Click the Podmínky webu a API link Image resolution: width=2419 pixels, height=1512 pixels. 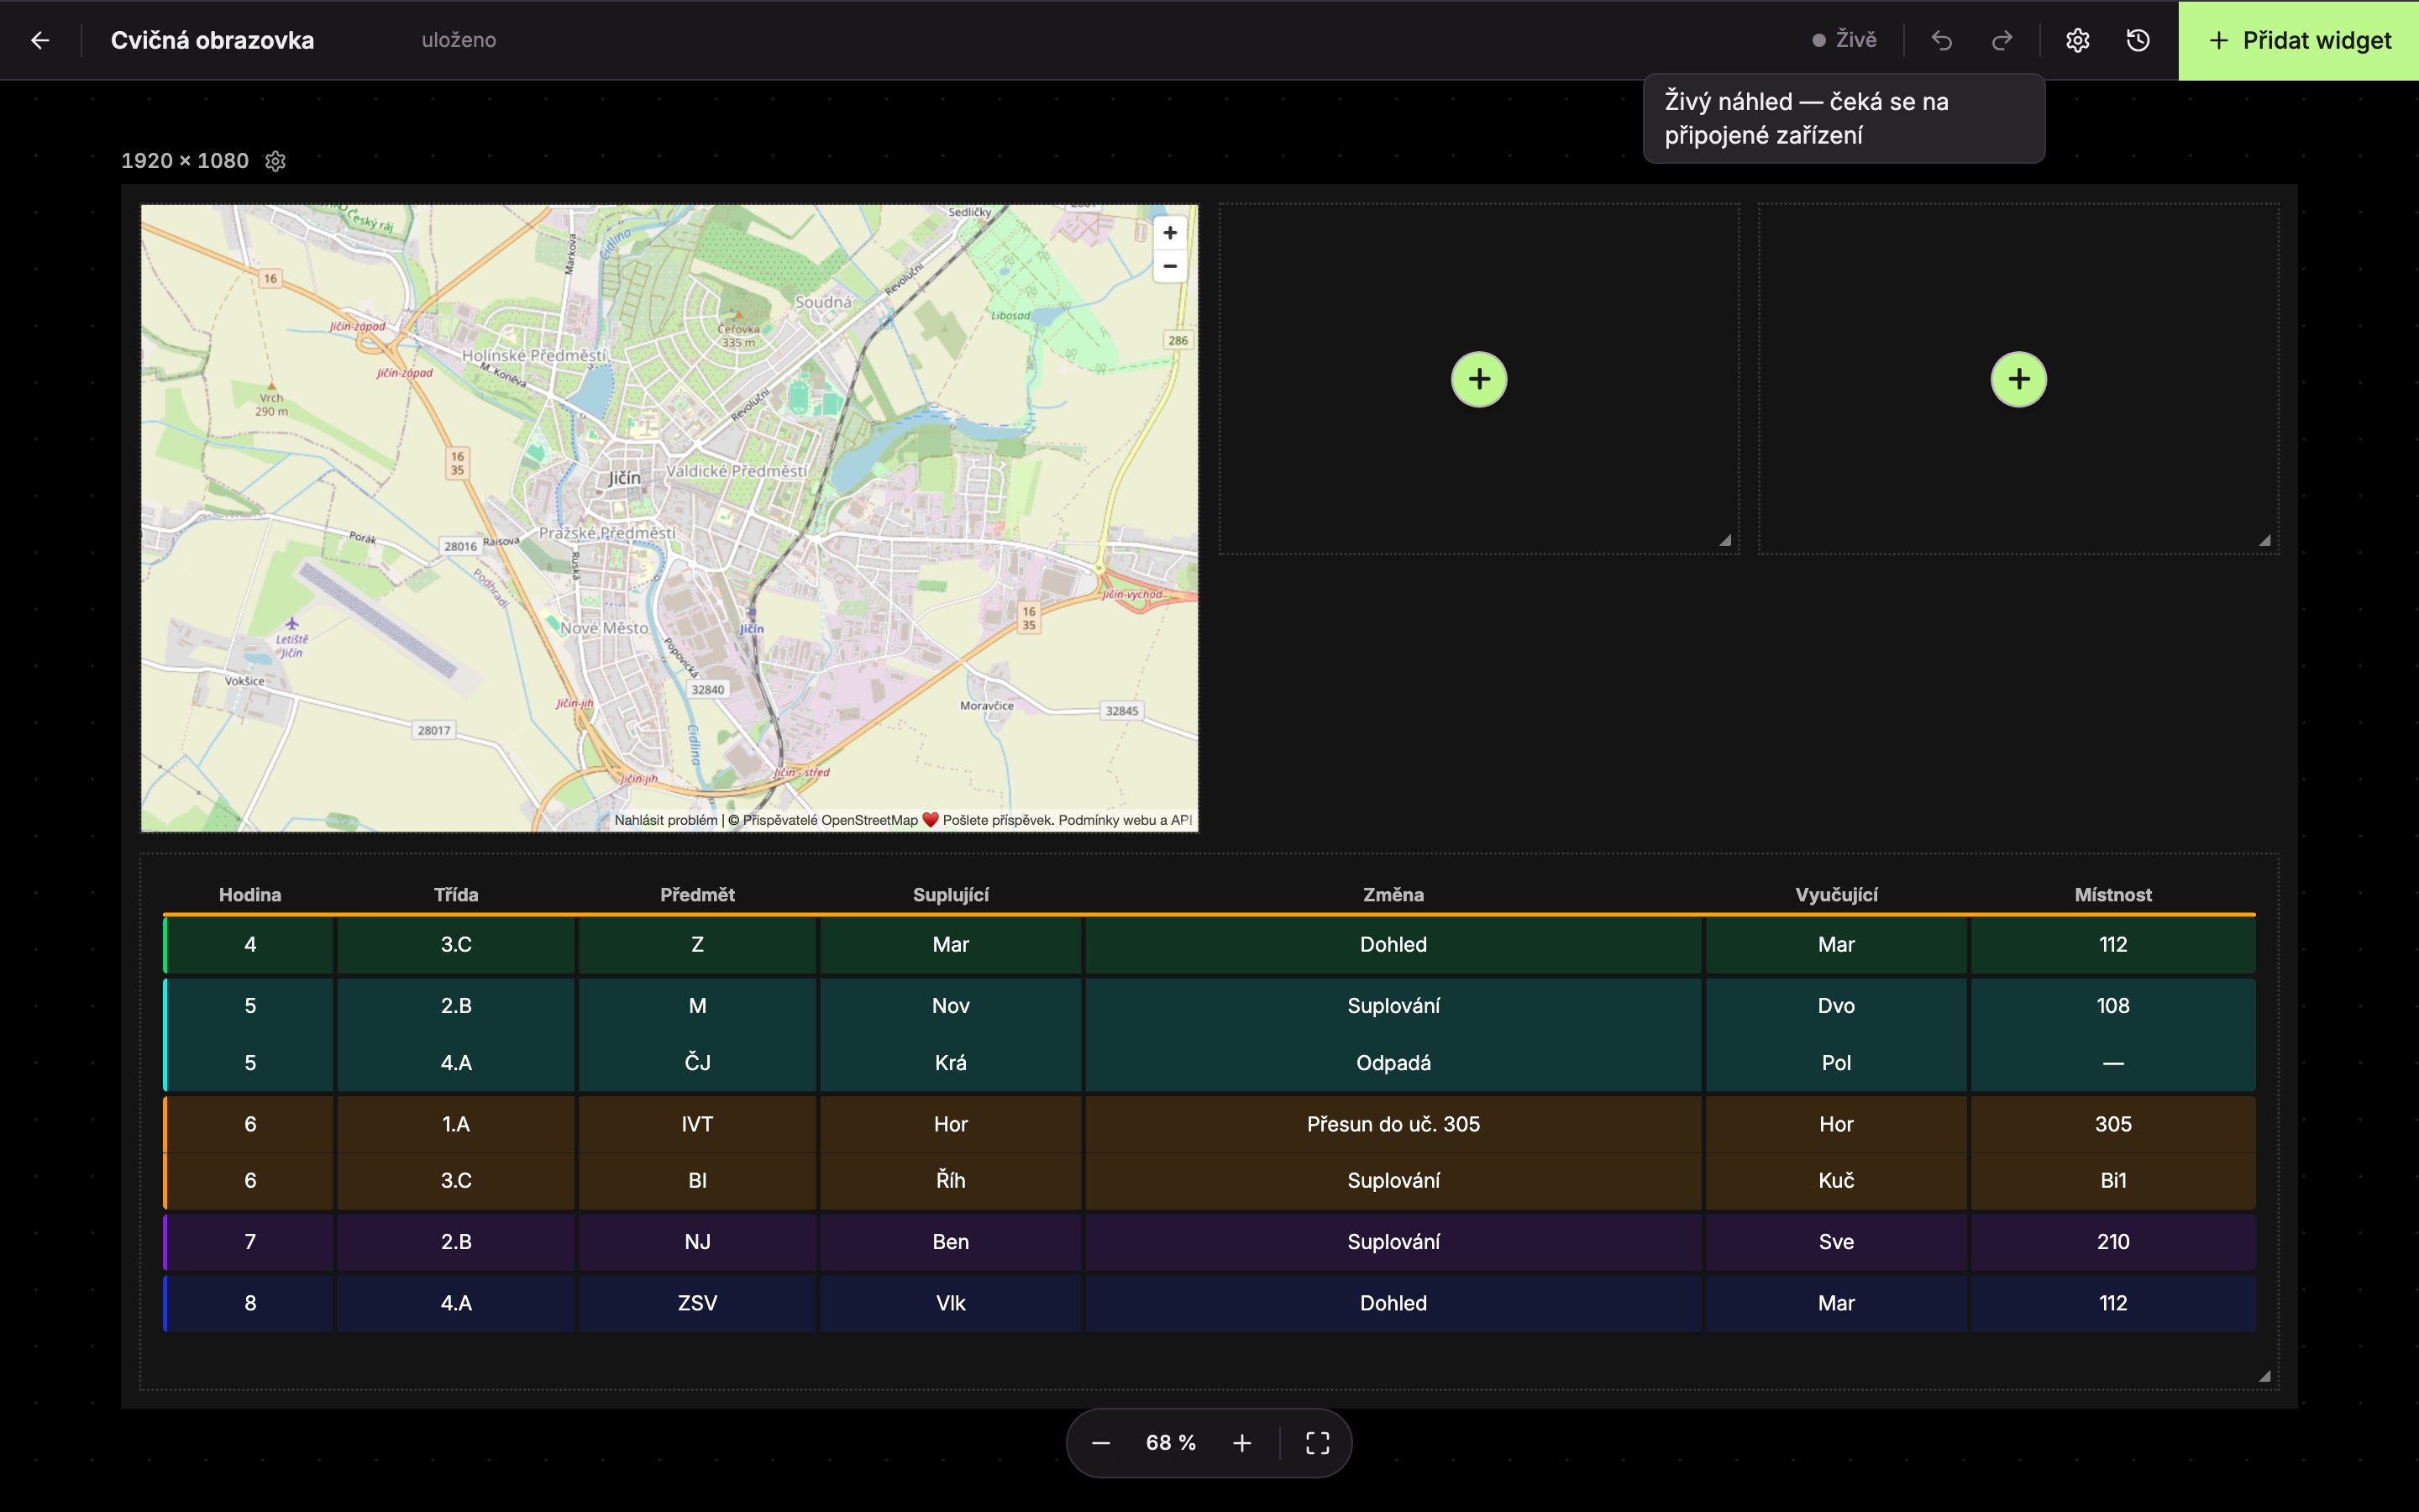click(1126, 820)
